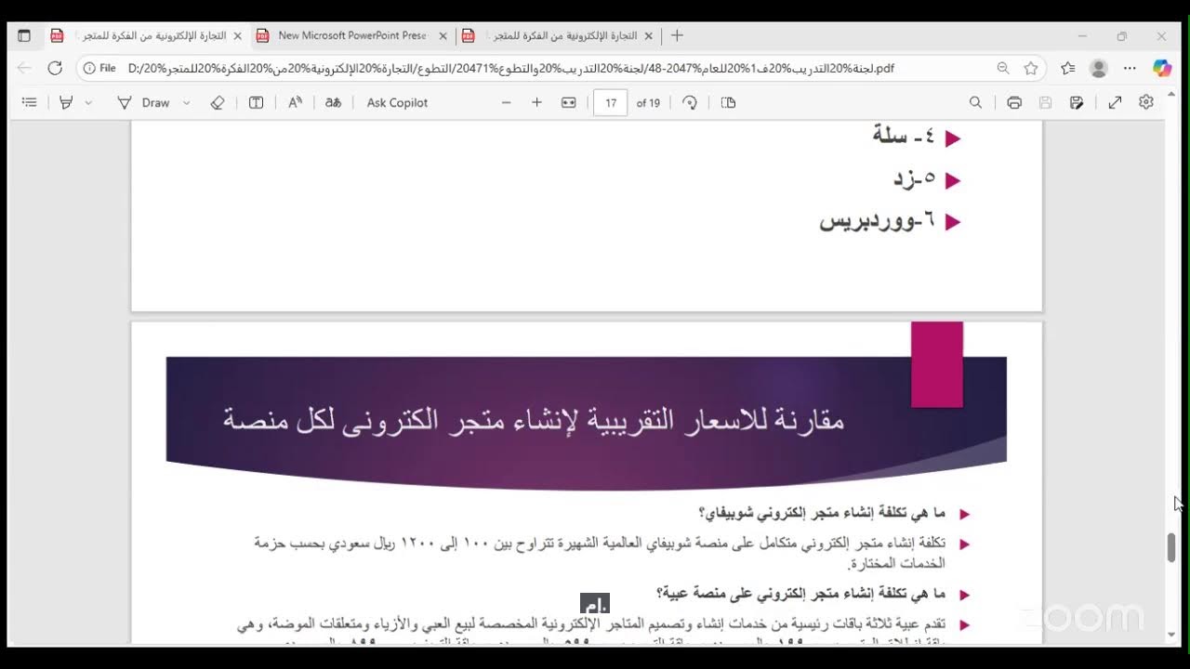Image resolution: width=1190 pixels, height=669 pixels.
Task: Switch to New Microsoft PowerPoint Presentation tab
Action: [351, 35]
